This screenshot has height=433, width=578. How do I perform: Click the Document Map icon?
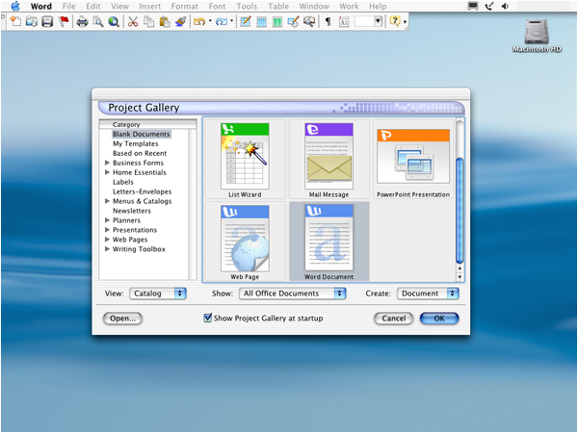coord(309,22)
